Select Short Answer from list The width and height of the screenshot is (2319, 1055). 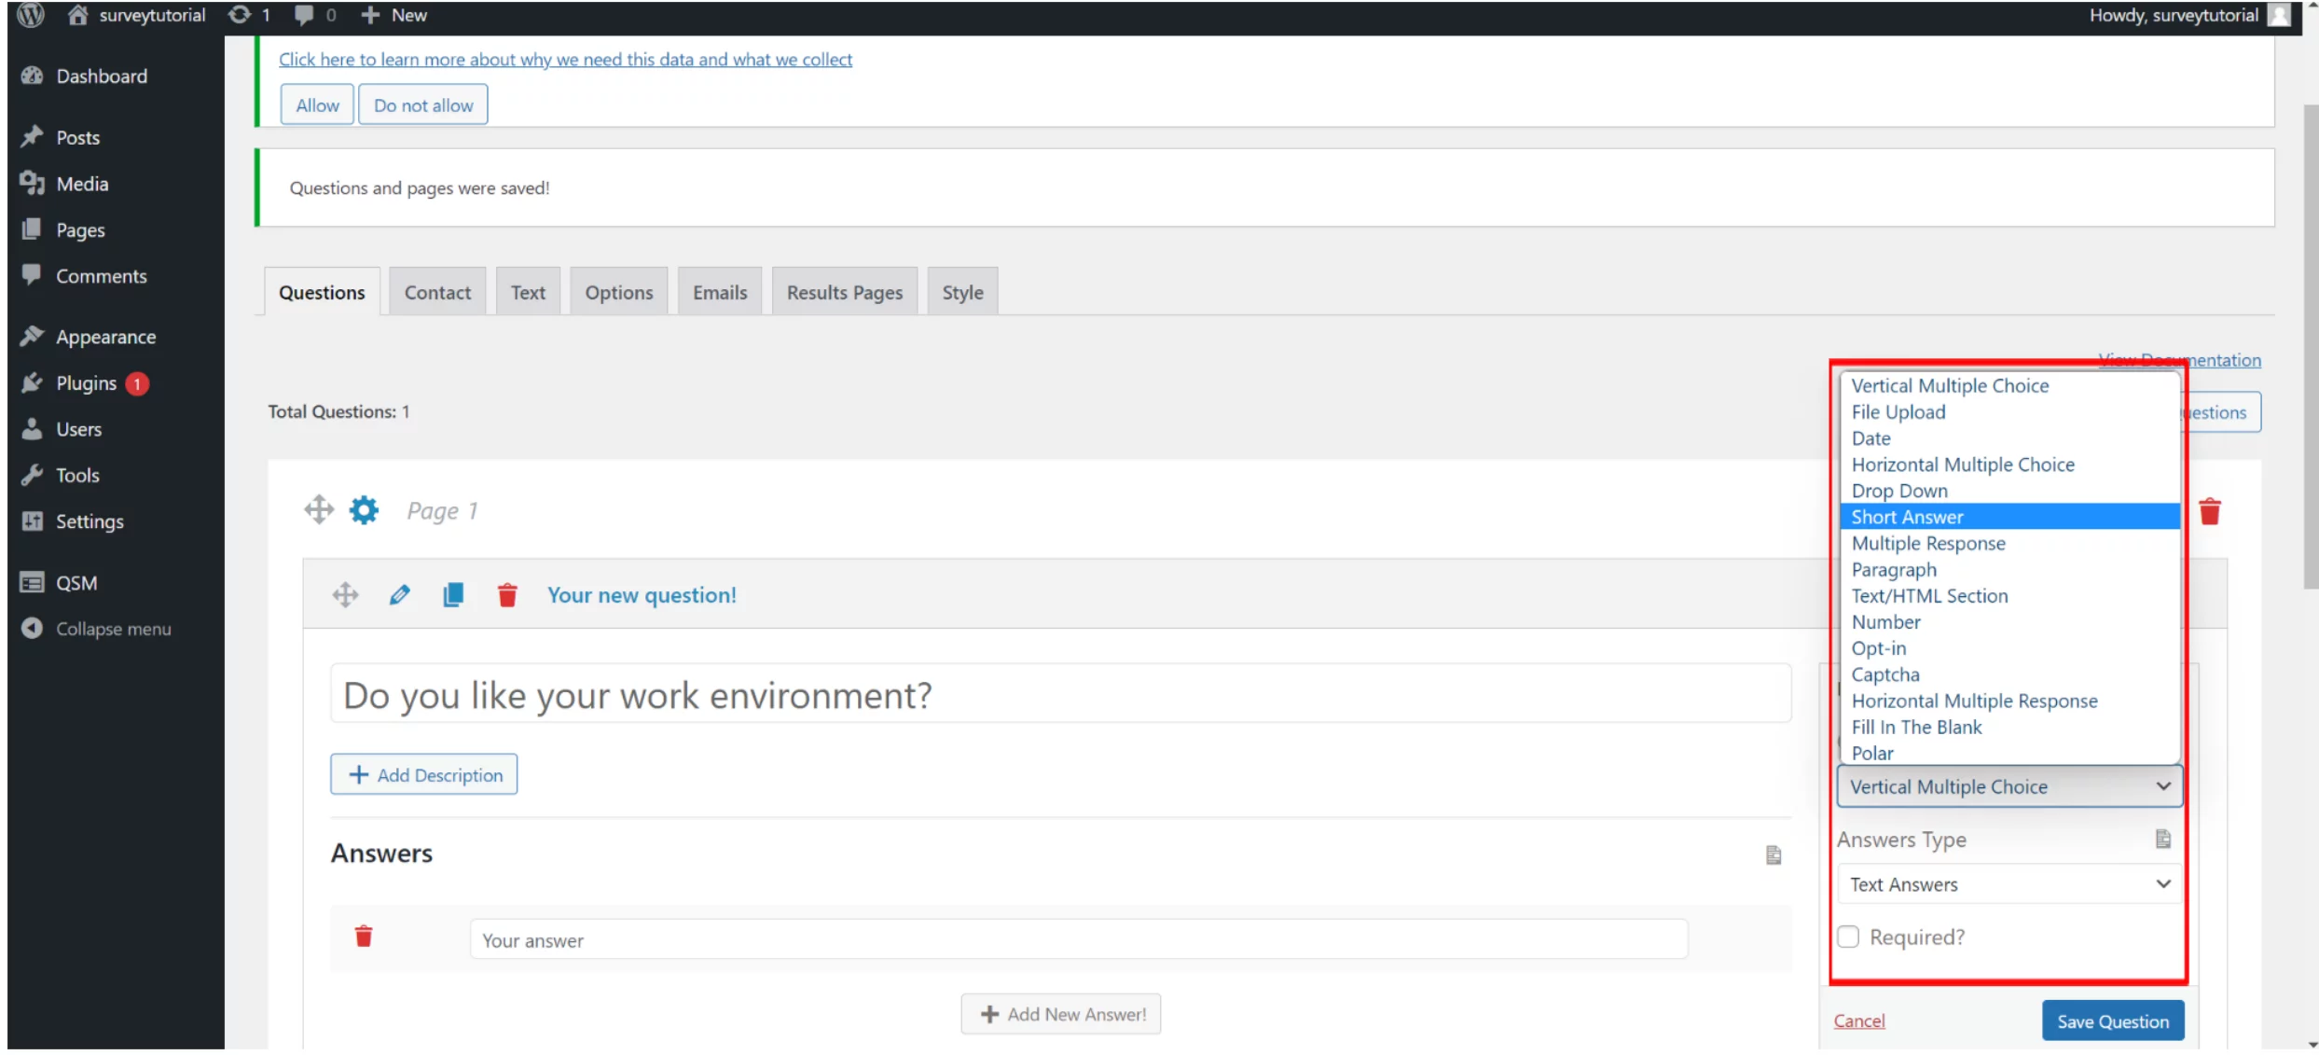(2009, 517)
